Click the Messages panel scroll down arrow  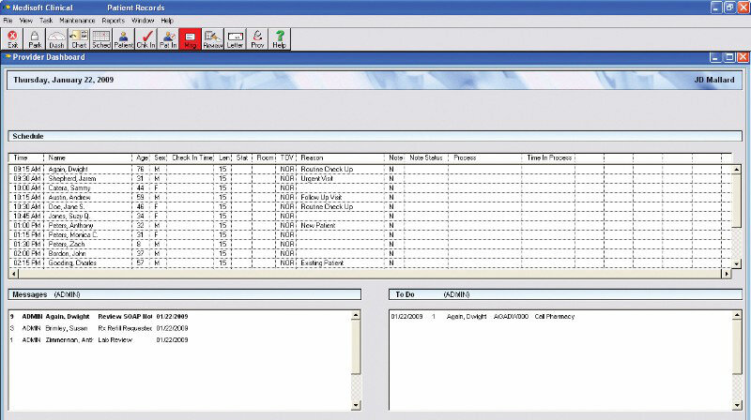pos(356,404)
